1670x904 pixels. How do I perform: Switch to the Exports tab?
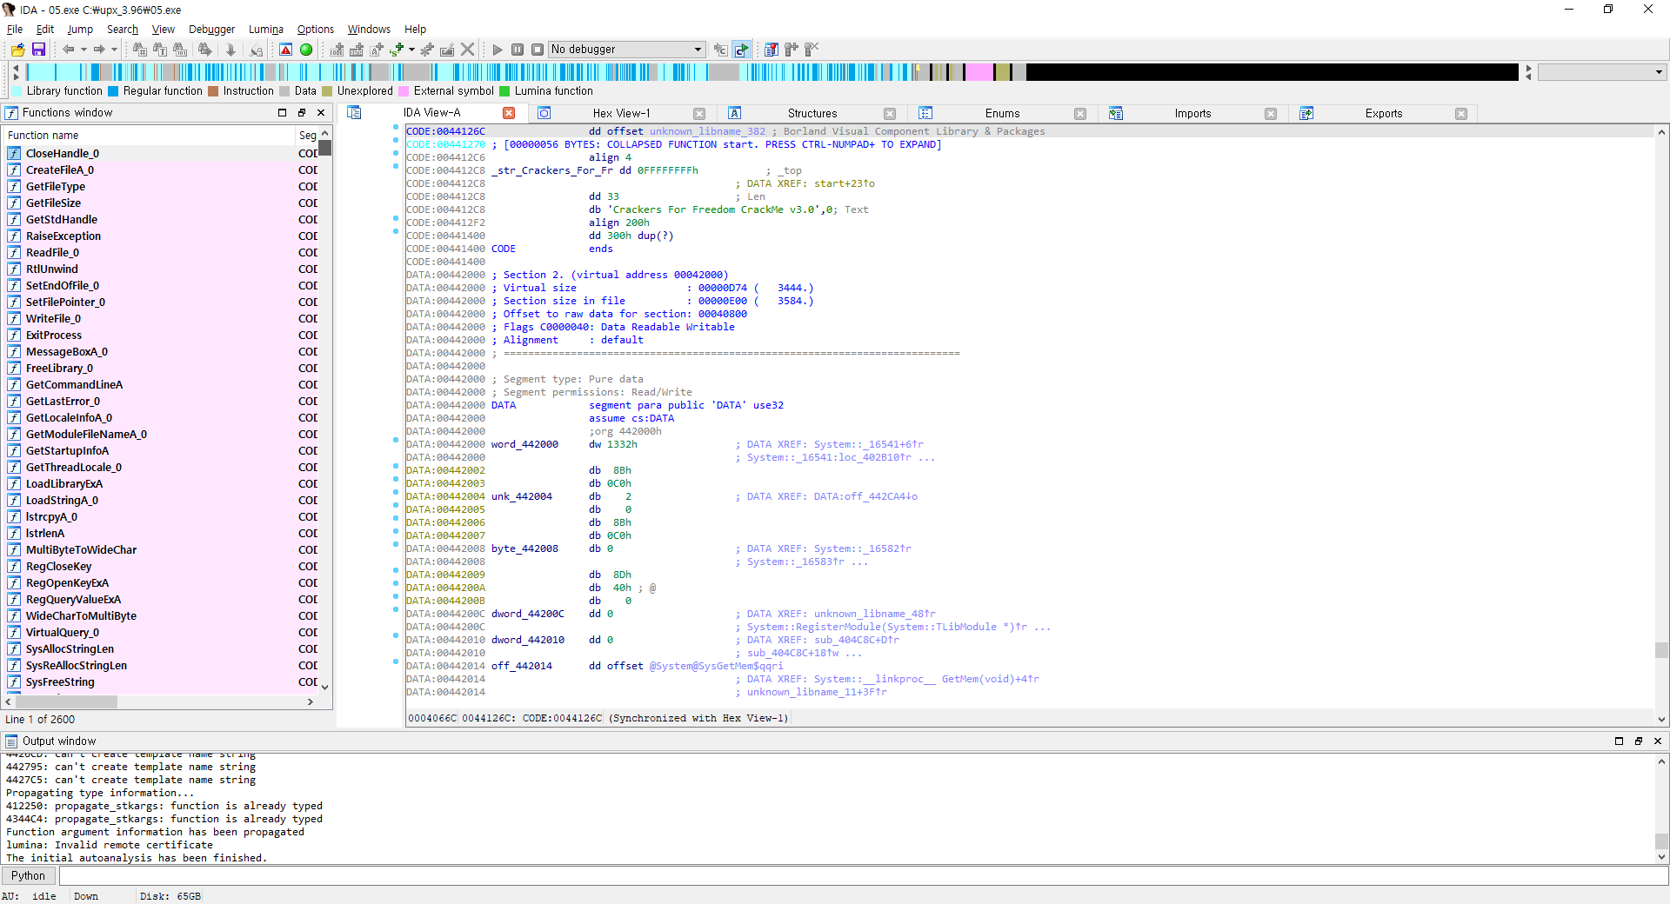[1383, 113]
